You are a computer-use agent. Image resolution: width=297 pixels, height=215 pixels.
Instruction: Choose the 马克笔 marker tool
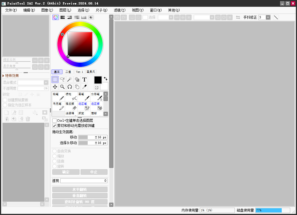click(x=58, y=106)
